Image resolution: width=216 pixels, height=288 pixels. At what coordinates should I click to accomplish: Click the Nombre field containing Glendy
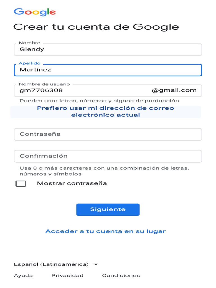108,49
